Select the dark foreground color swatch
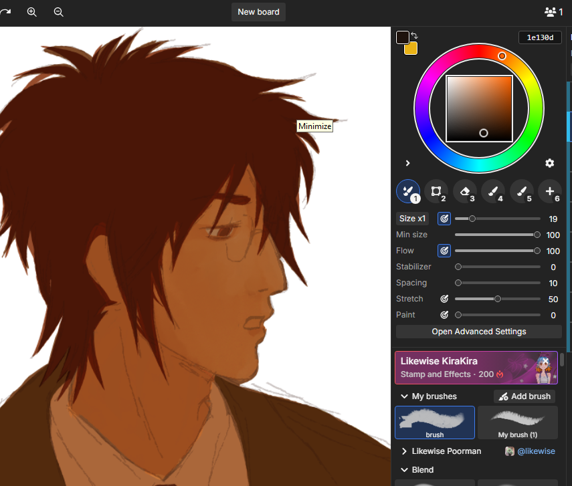Viewport: 572px width, 486px height. 402,37
